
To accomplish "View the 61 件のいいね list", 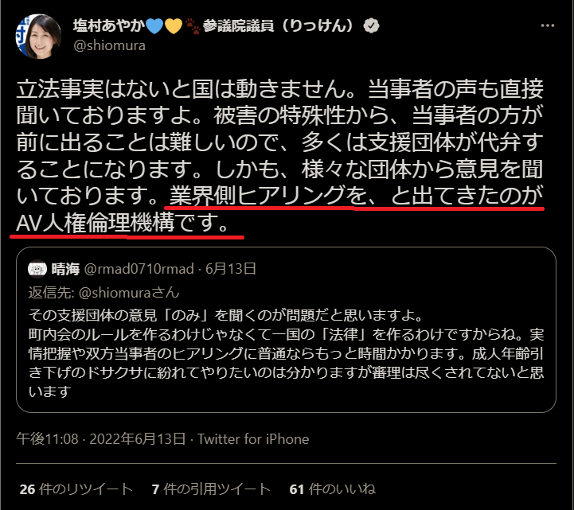I will pyautogui.click(x=333, y=489).
